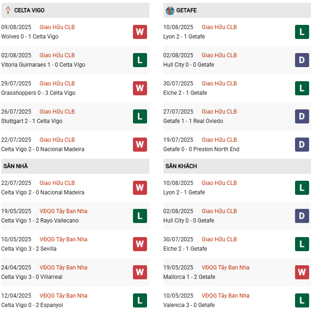
Task: Open the CELTA VIGO team header
Action: 30,10
